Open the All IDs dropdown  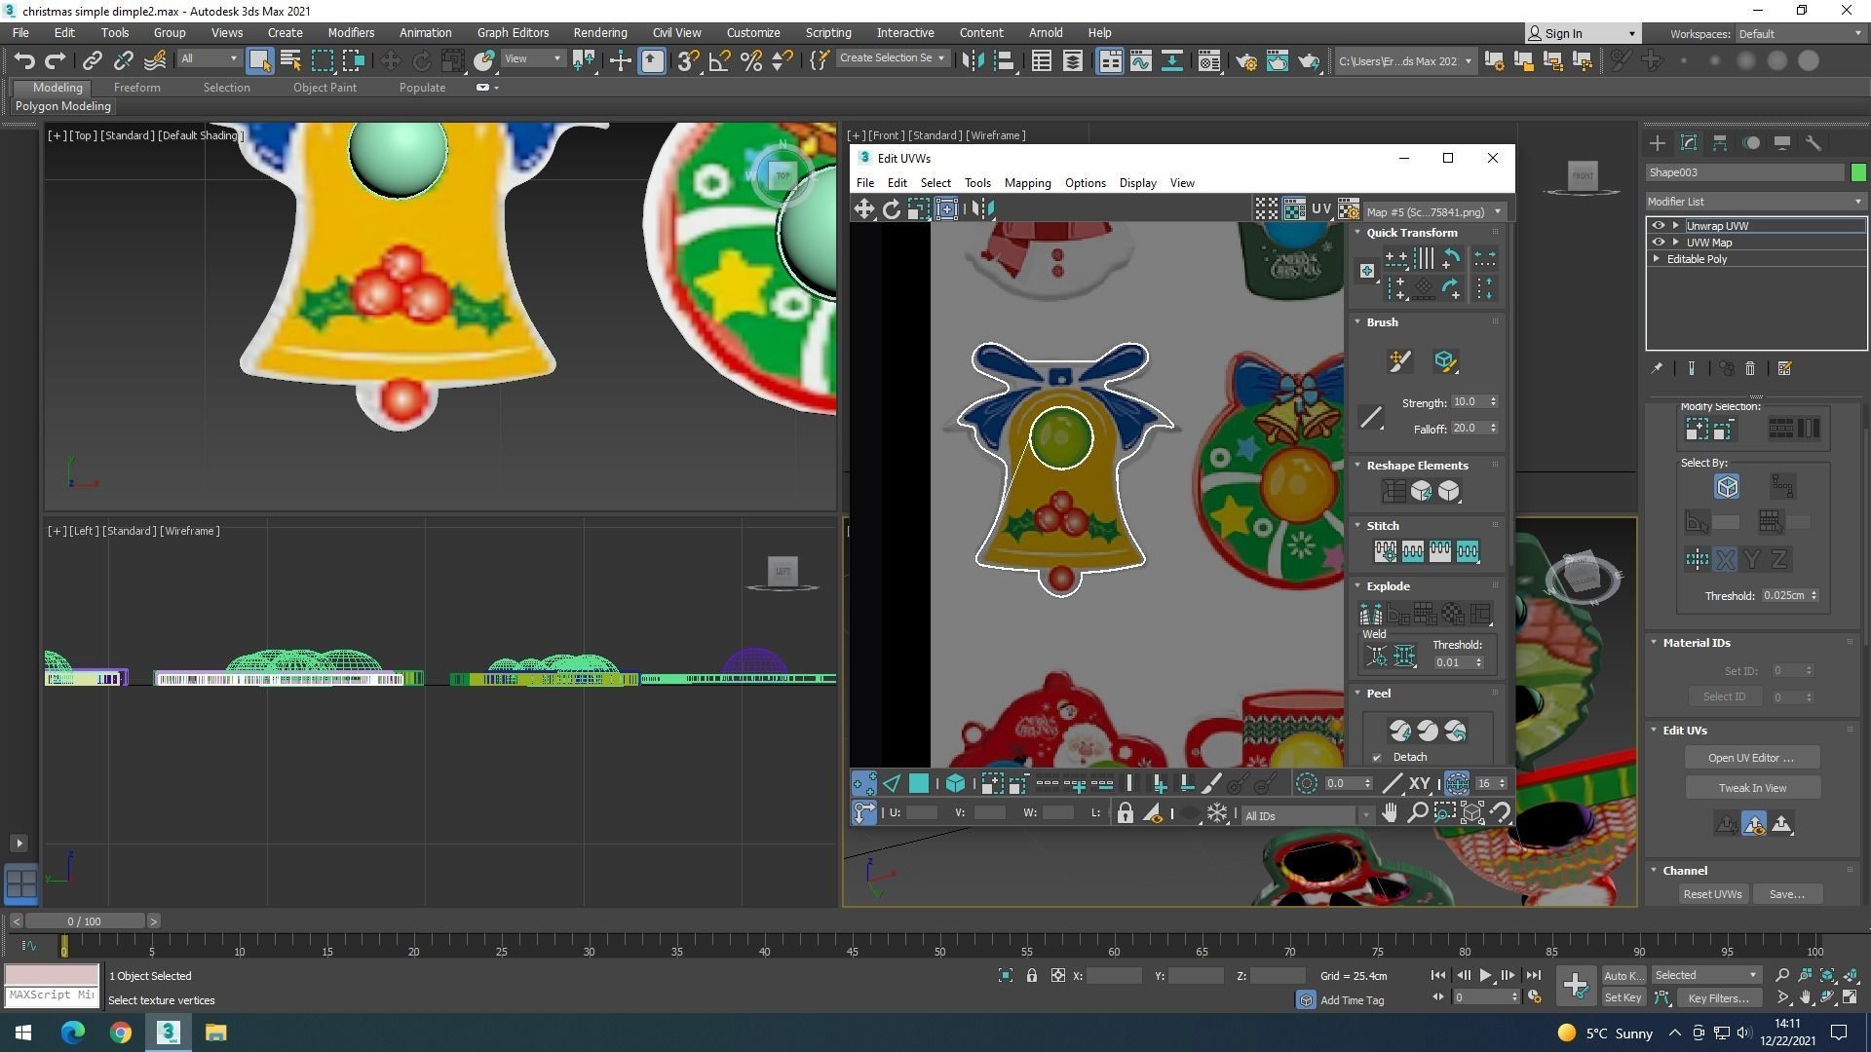(x=1306, y=815)
